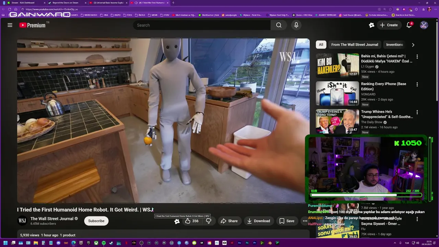Click the volume icon in system tray
Image resolution: width=439 pixels, height=247 pixels.
417,243
